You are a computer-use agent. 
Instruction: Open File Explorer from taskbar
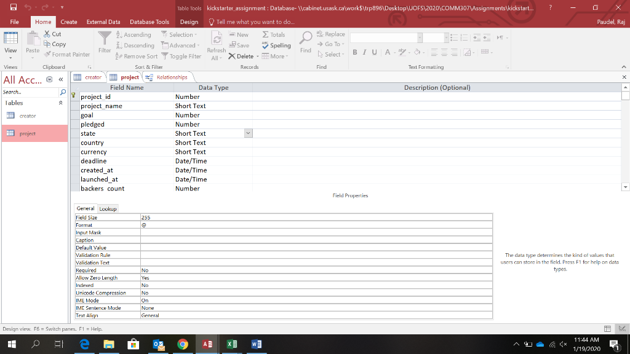(x=109, y=344)
